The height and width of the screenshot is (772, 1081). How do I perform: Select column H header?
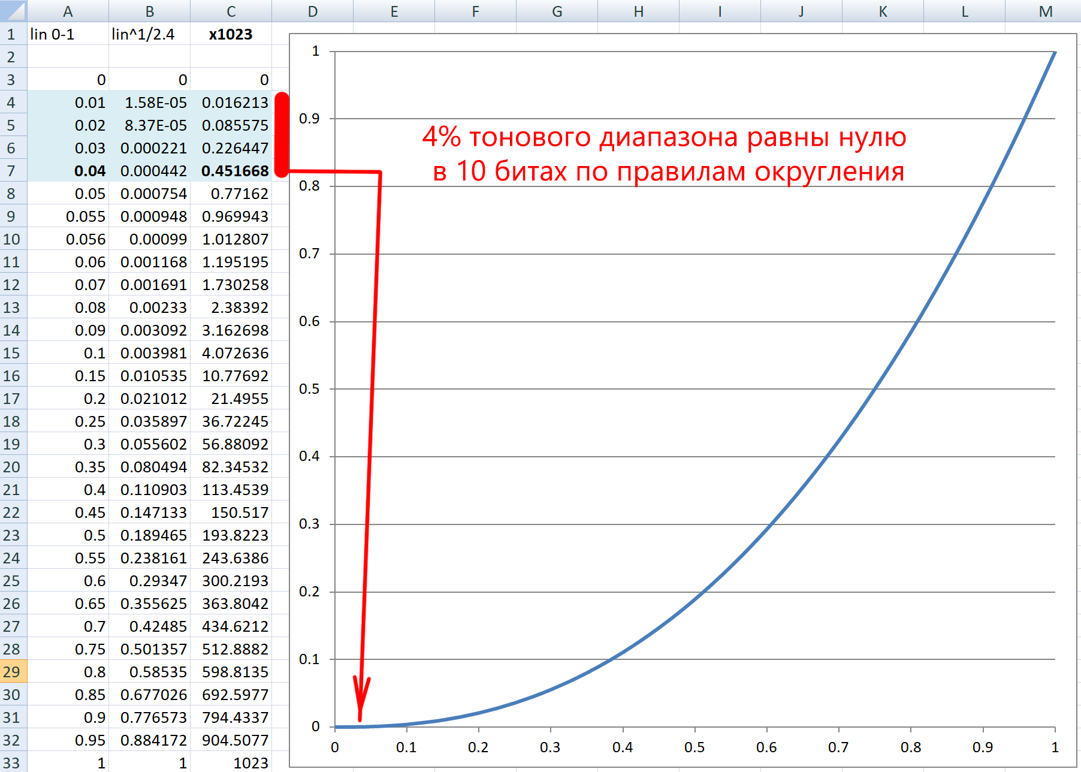point(638,11)
